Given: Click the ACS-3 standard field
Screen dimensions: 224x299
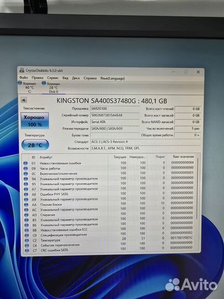Looking at the screenshot, I should click(145, 142).
